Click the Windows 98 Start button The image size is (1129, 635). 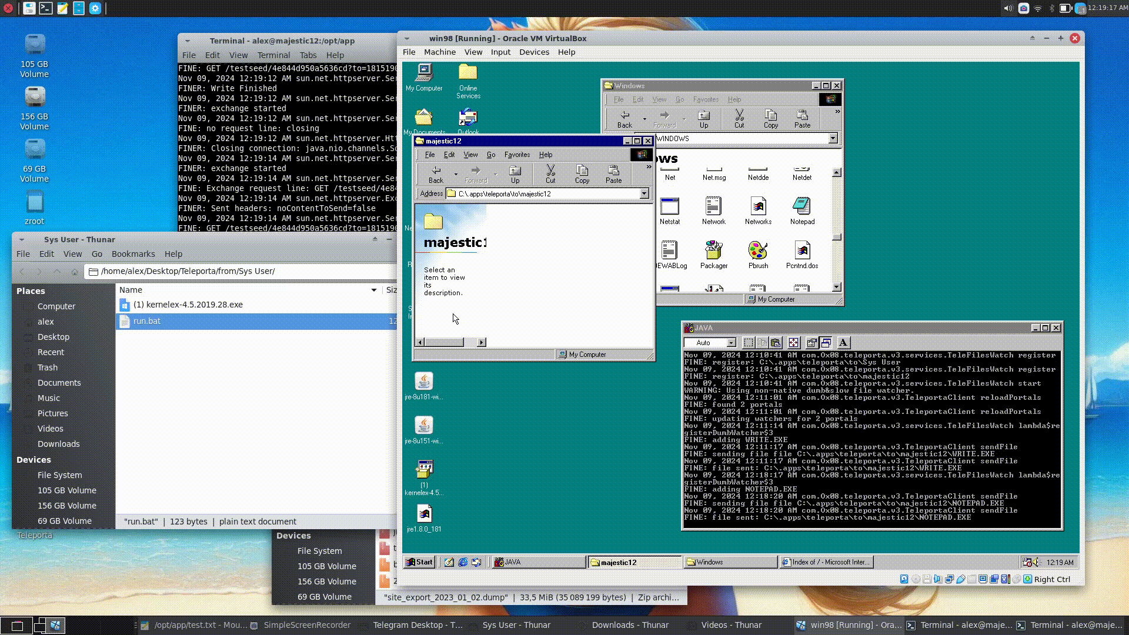(x=419, y=562)
